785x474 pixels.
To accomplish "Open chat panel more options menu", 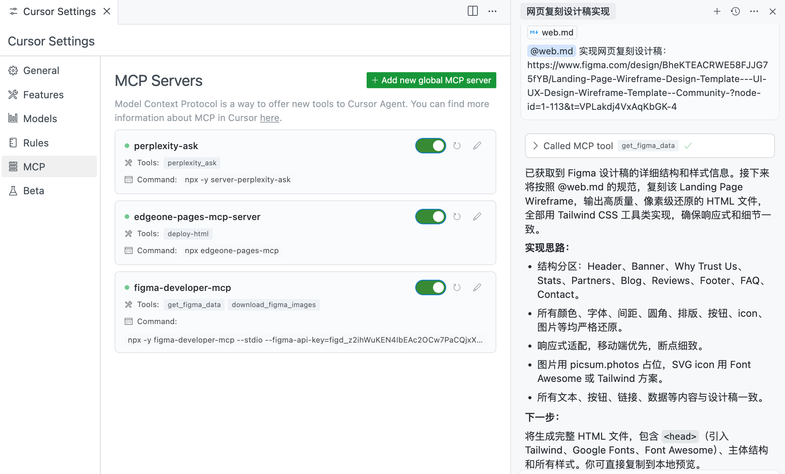I will (754, 12).
